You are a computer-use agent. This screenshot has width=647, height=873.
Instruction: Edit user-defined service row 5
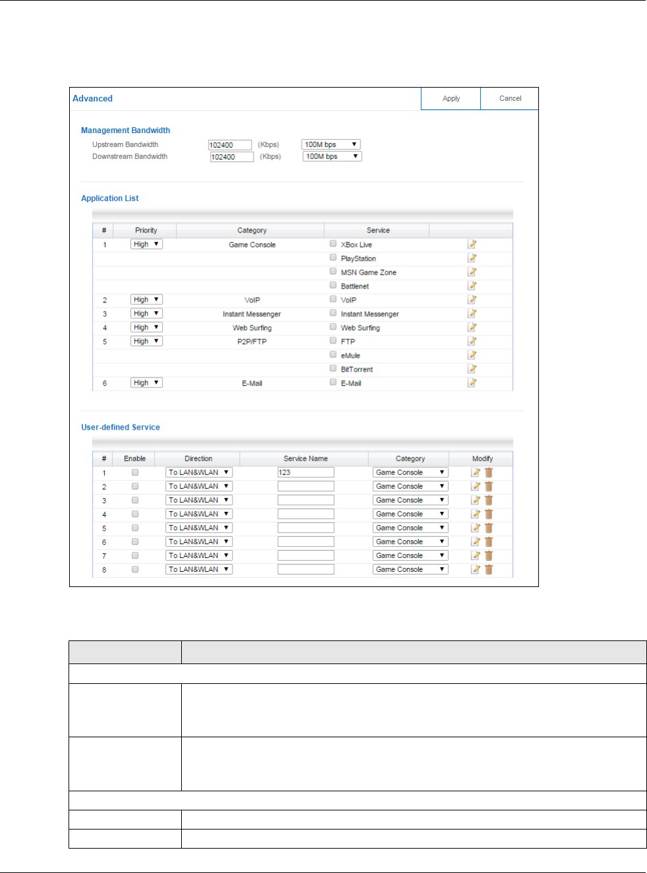pos(476,528)
